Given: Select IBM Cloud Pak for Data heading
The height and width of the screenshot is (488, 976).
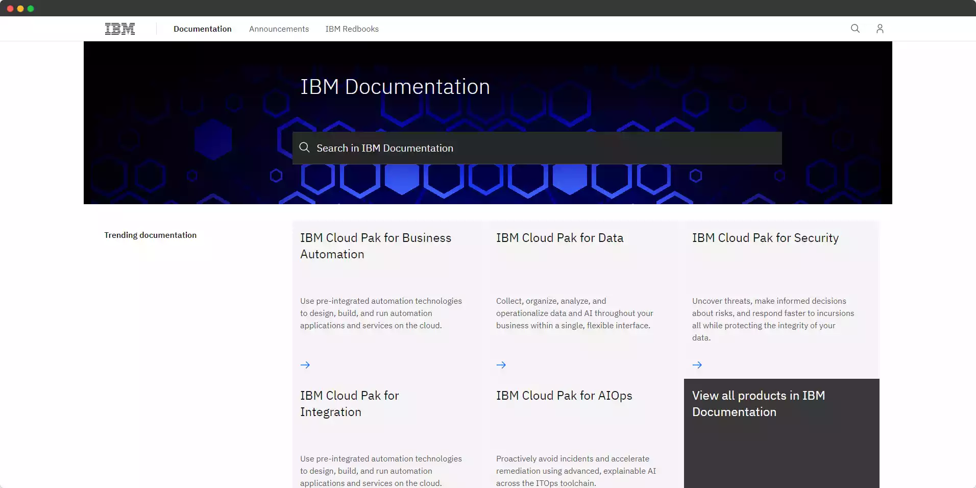Looking at the screenshot, I should [x=559, y=237].
